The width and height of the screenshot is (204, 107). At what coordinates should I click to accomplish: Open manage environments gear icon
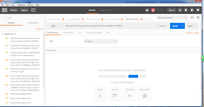pyautogui.click(x=198, y=17)
